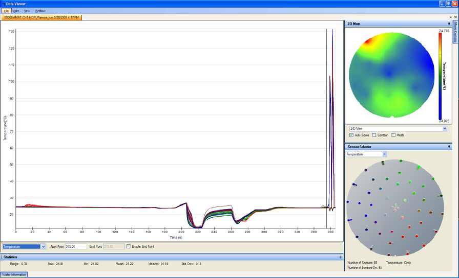Close the active document tab
Viewport: 459px width, 278px height.
[x=455, y=17]
